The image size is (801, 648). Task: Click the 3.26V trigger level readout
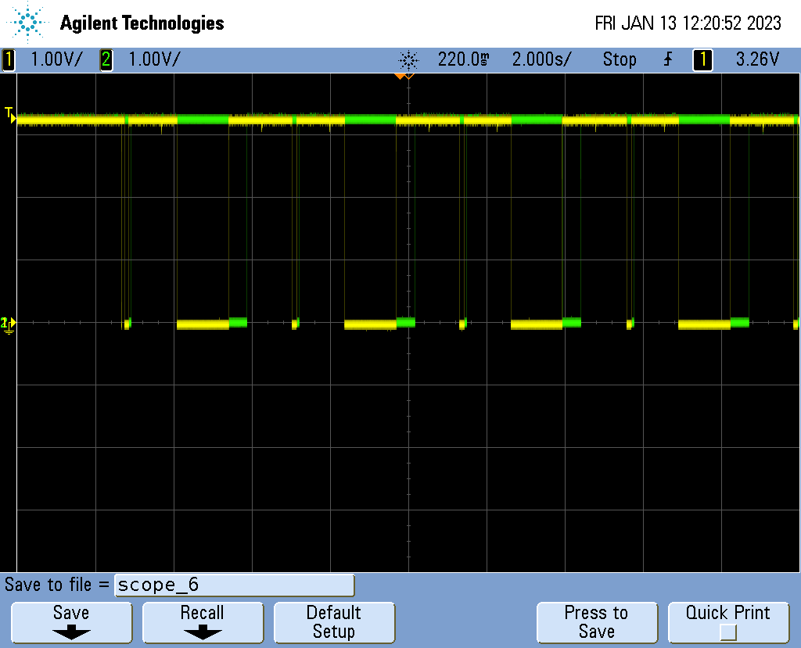pyautogui.click(x=757, y=59)
